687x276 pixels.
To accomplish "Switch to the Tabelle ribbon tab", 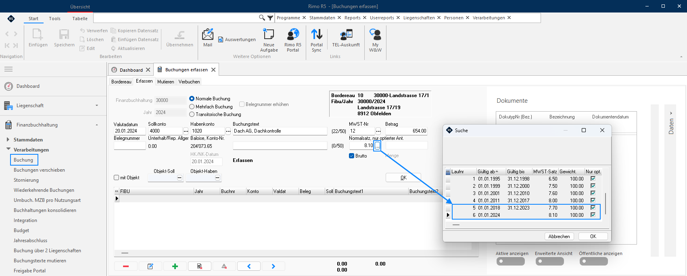I will [80, 19].
